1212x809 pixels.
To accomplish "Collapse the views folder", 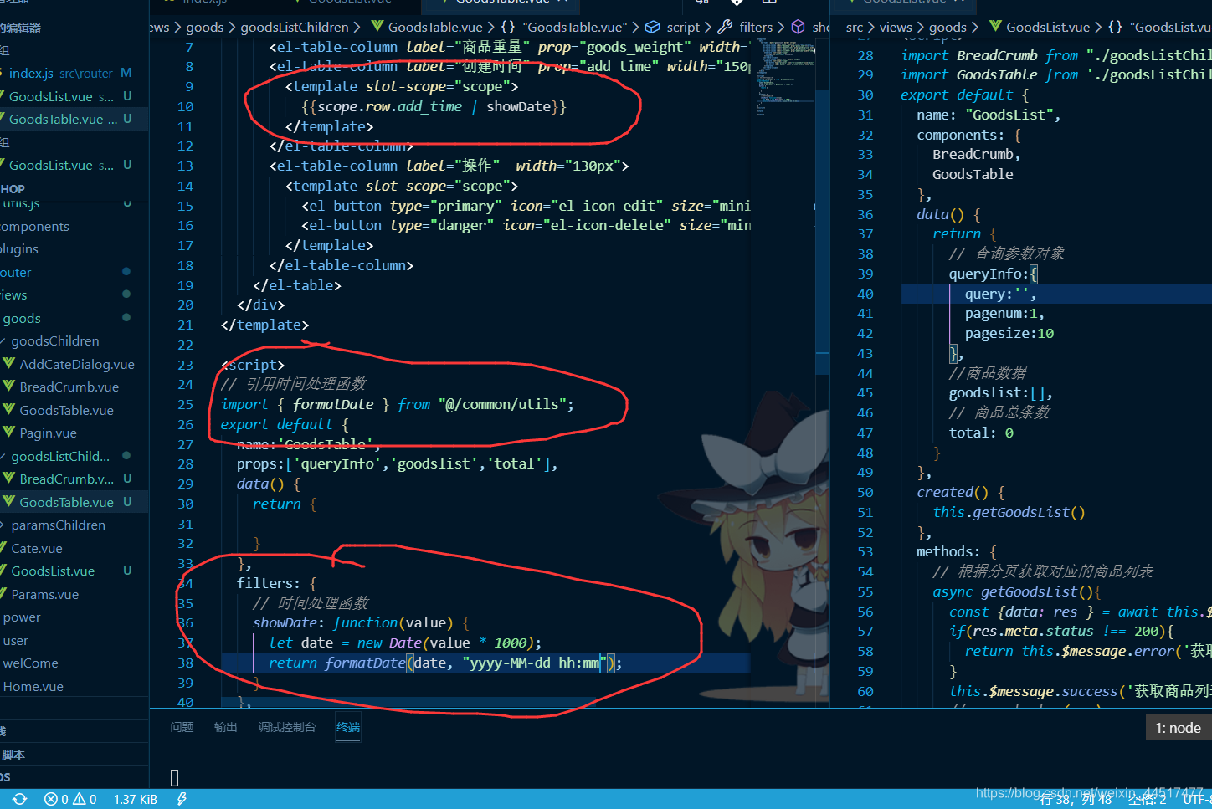I will coord(13,294).
